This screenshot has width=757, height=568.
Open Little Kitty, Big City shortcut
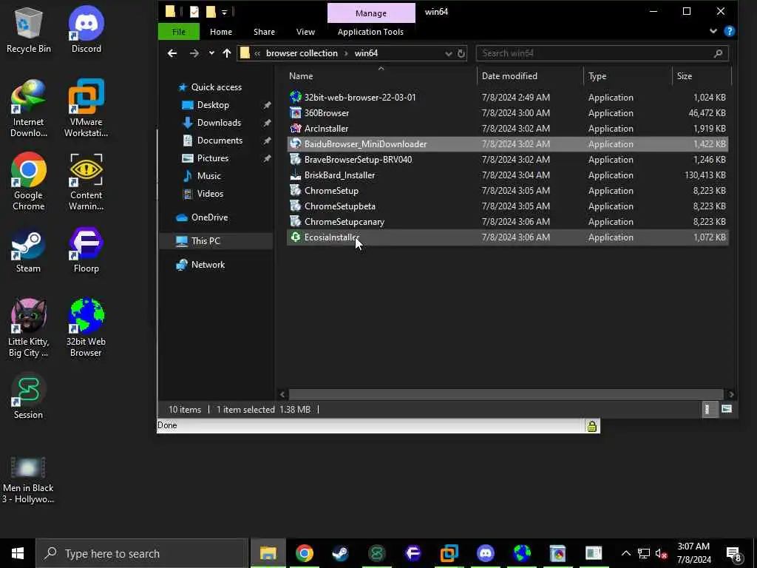click(x=28, y=328)
